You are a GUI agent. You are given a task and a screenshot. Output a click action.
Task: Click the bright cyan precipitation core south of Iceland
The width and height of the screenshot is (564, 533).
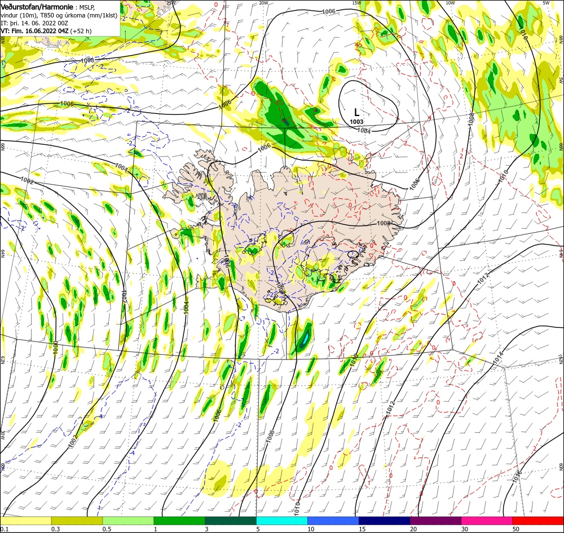305,339
